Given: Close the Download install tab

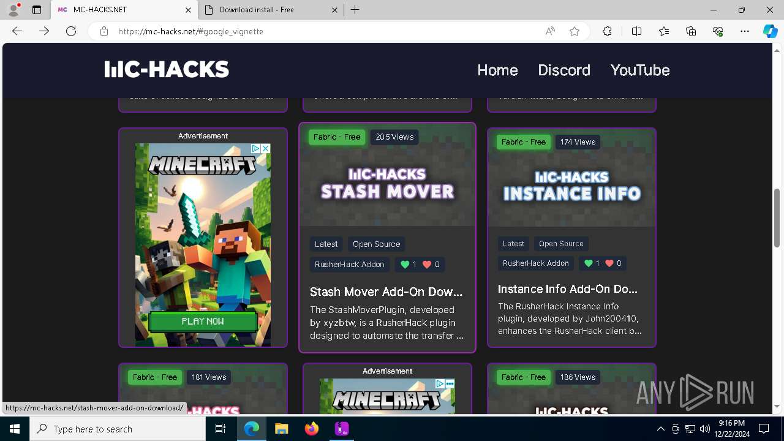Looking at the screenshot, I should pyautogui.click(x=335, y=10).
